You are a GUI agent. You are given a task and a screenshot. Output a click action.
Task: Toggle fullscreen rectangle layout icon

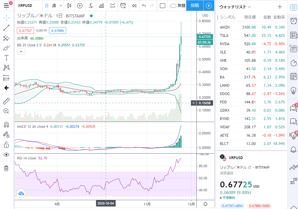pyautogui.click(x=162, y=6)
